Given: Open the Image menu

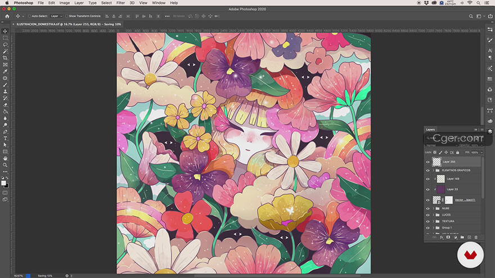Looking at the screenshot, I should click(x=64, y=3).
